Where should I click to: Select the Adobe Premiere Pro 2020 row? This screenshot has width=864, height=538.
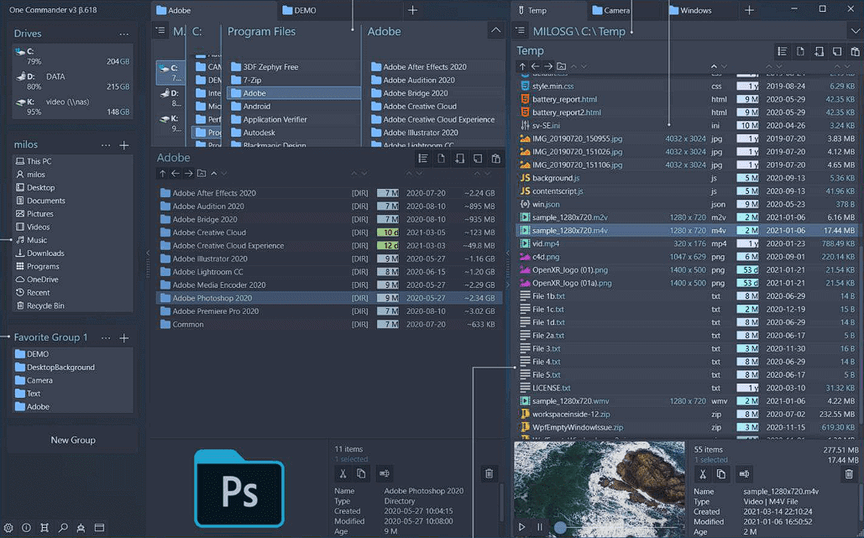point(329,311)
